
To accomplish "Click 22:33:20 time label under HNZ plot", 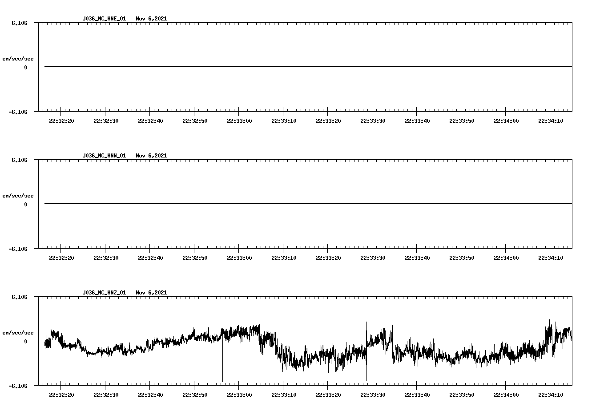I will coord(328,395).
